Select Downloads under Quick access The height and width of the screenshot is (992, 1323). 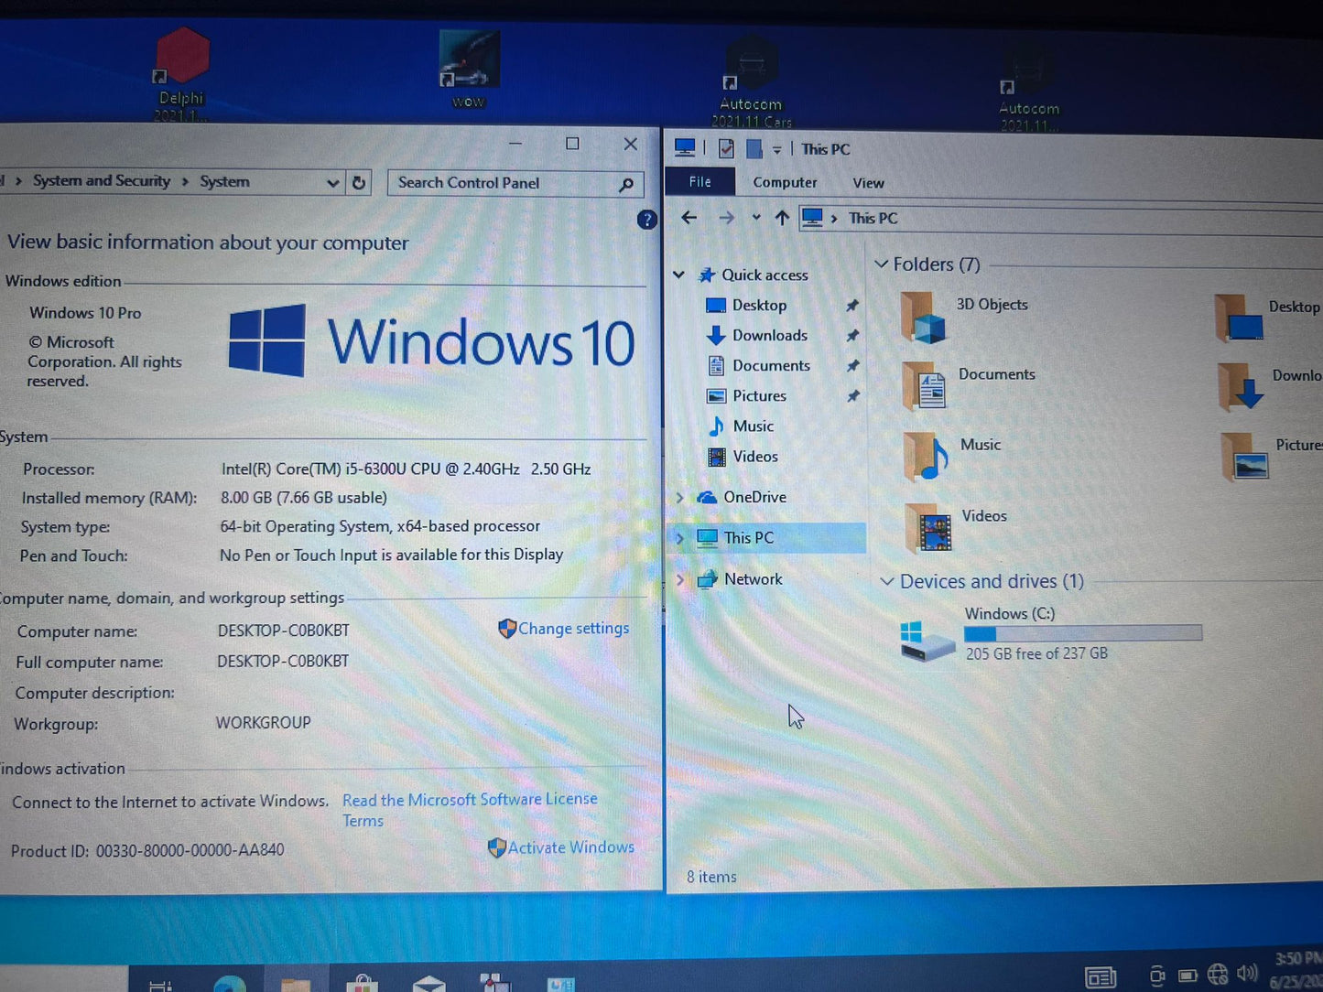coord(769,336)
